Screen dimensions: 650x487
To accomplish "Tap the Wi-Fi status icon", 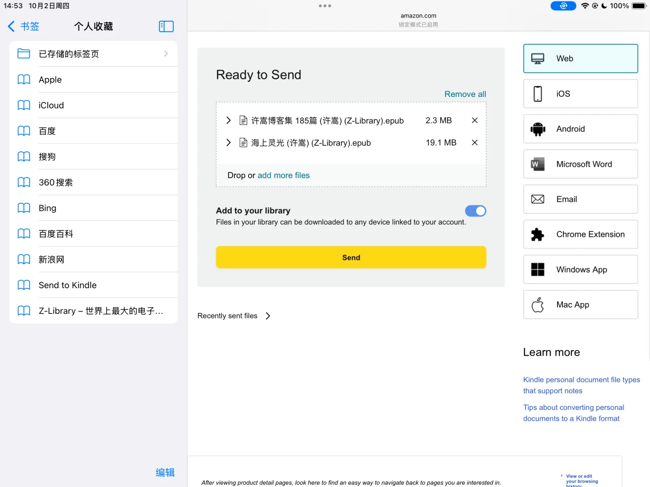I will point(585,6).
